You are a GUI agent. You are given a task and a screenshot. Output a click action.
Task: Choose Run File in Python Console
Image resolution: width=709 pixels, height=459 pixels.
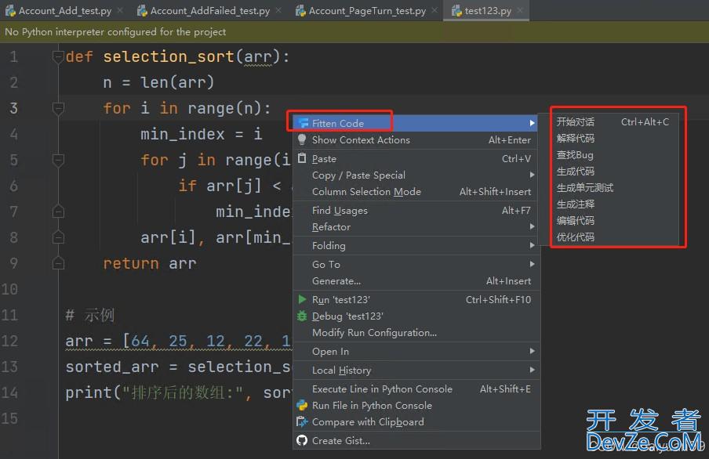[x=415, y=405]
